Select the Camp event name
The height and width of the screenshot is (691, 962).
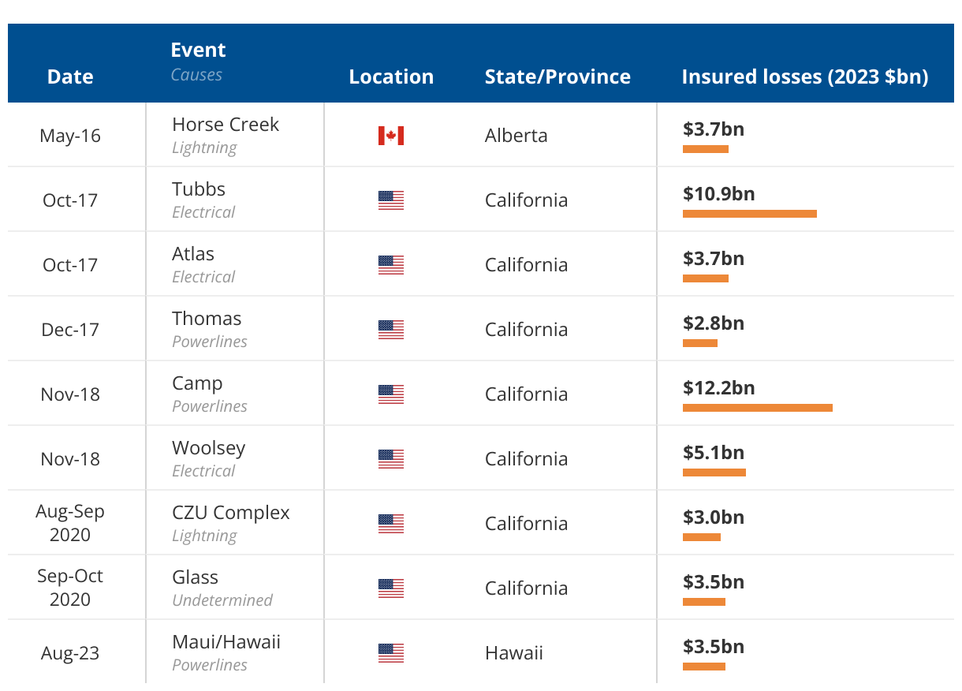[197, 383]
